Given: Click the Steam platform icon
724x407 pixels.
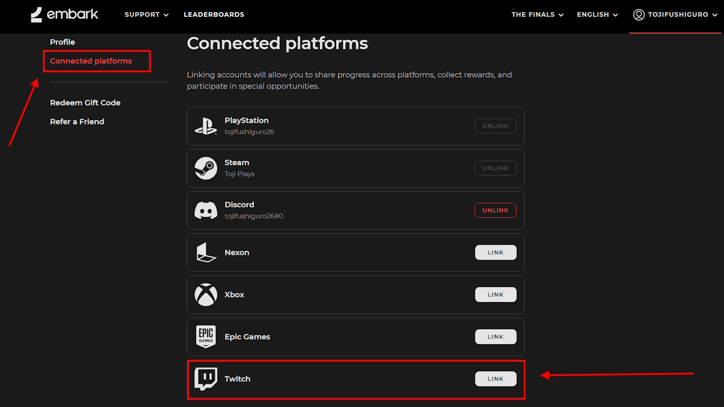Looking at the screenshot, I should coord(206,168).
